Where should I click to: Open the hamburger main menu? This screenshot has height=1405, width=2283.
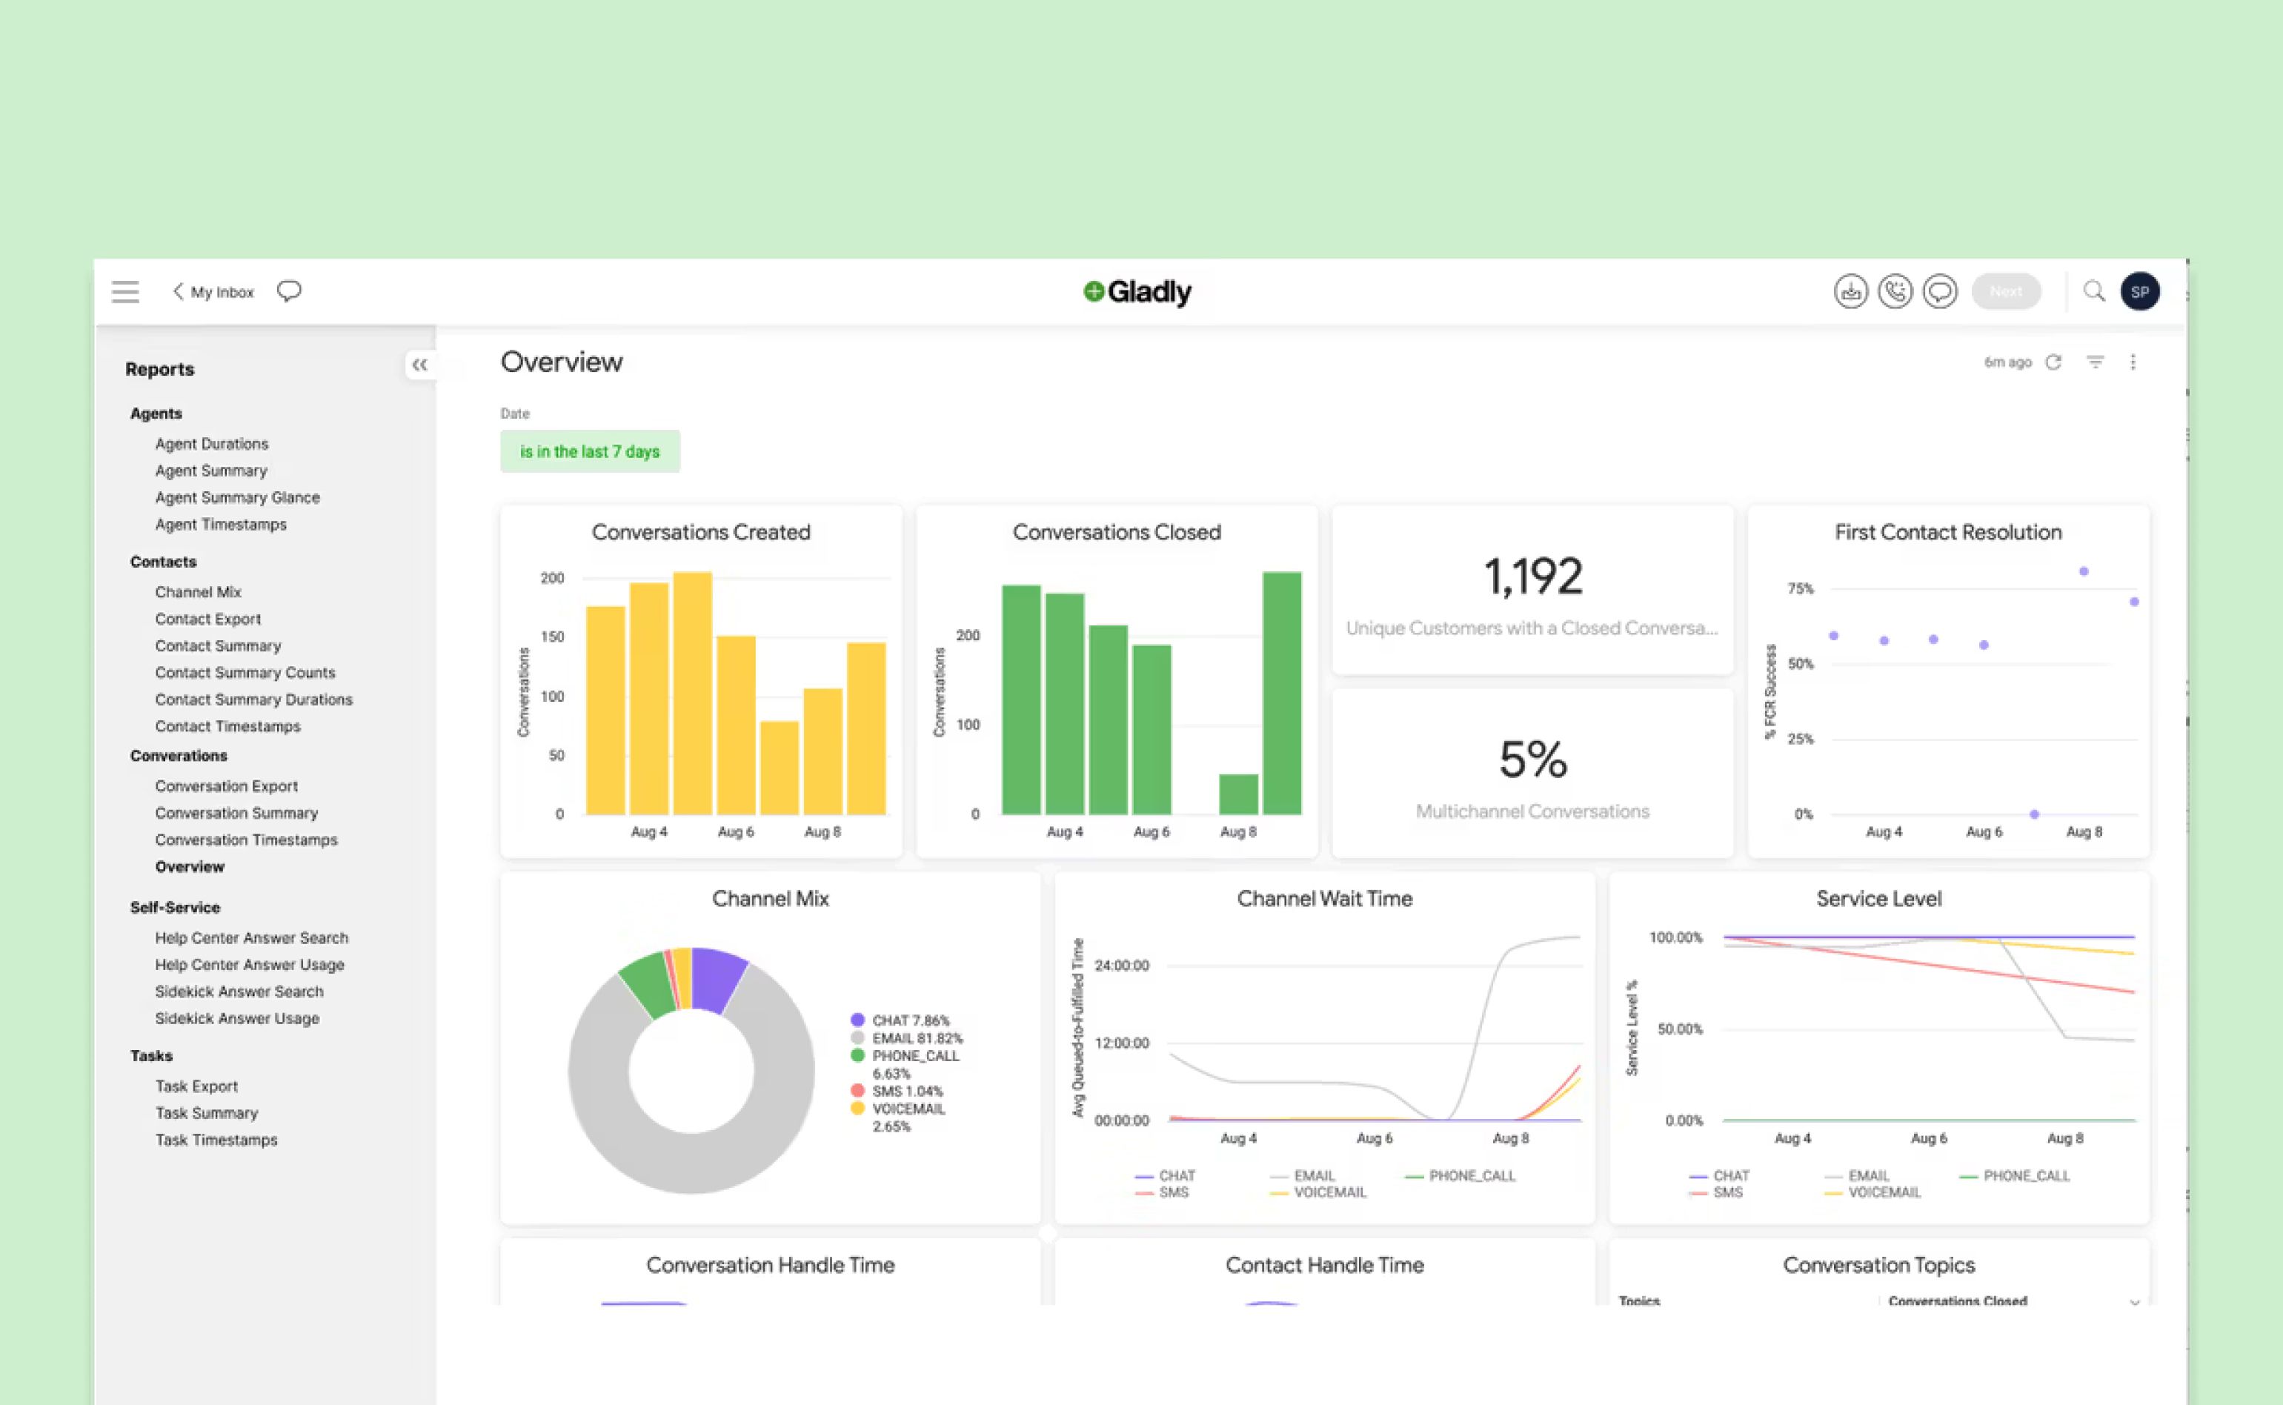click(x=125, y=292)
